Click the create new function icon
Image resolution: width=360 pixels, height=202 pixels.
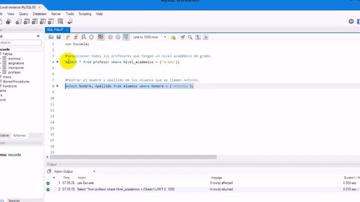click(x=51, y=22)
